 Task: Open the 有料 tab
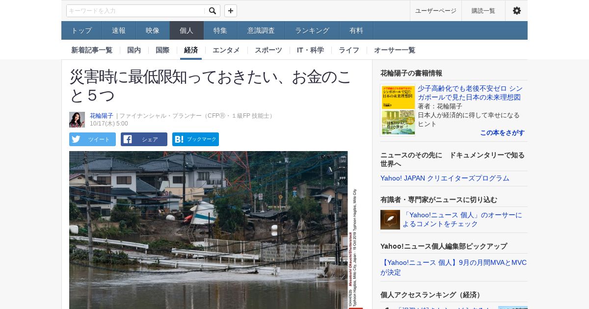pyautogui.click(x=356, y=30)
